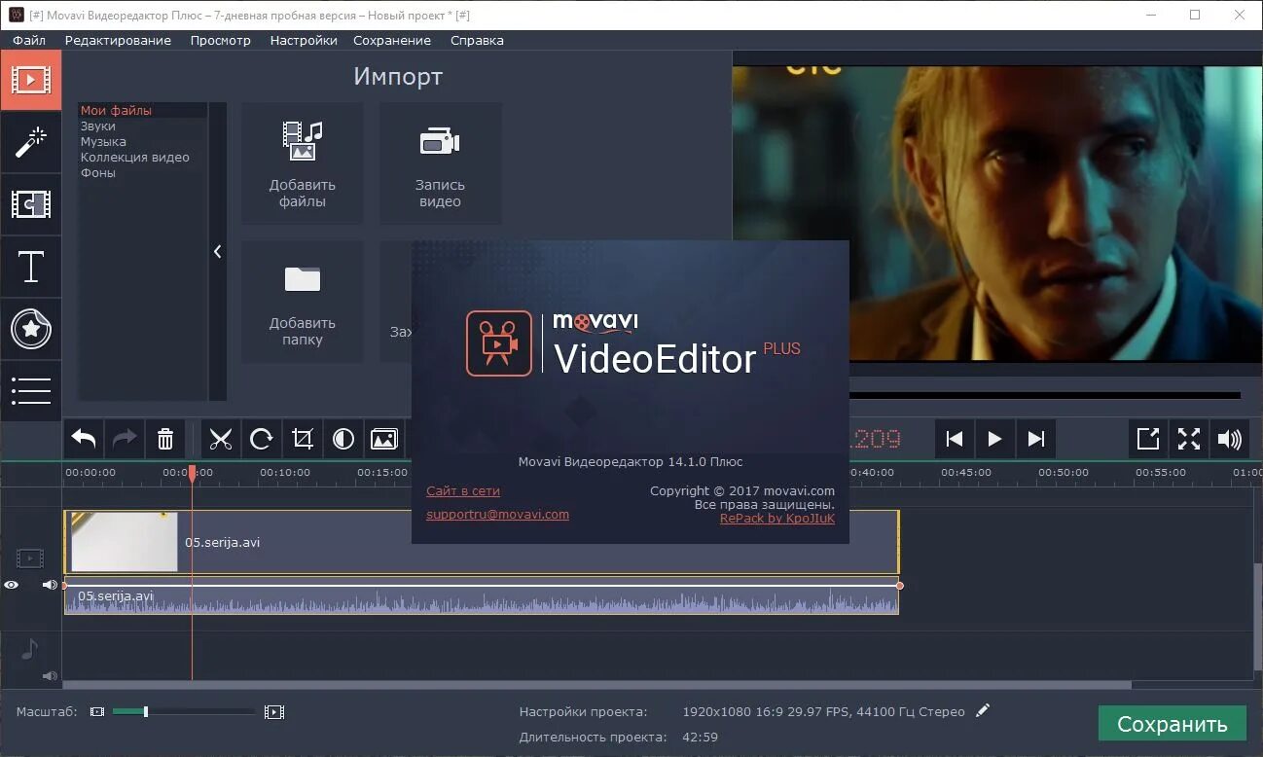Open the Настройки menu

click(x=304, y=40)
